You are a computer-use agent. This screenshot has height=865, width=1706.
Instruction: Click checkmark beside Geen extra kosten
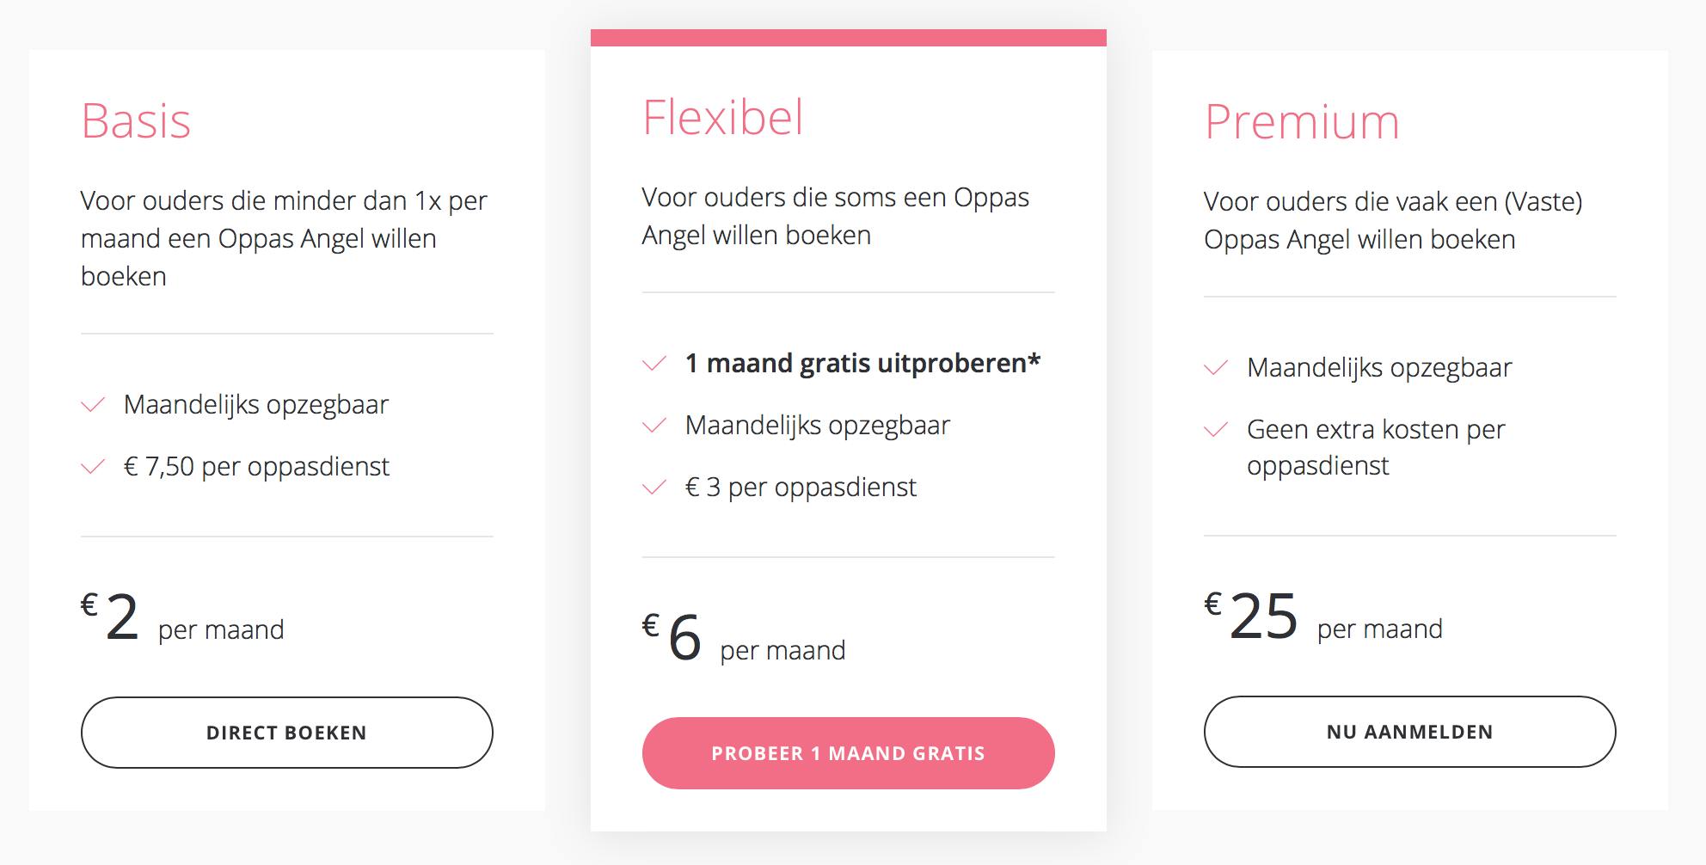(1216, 430)
